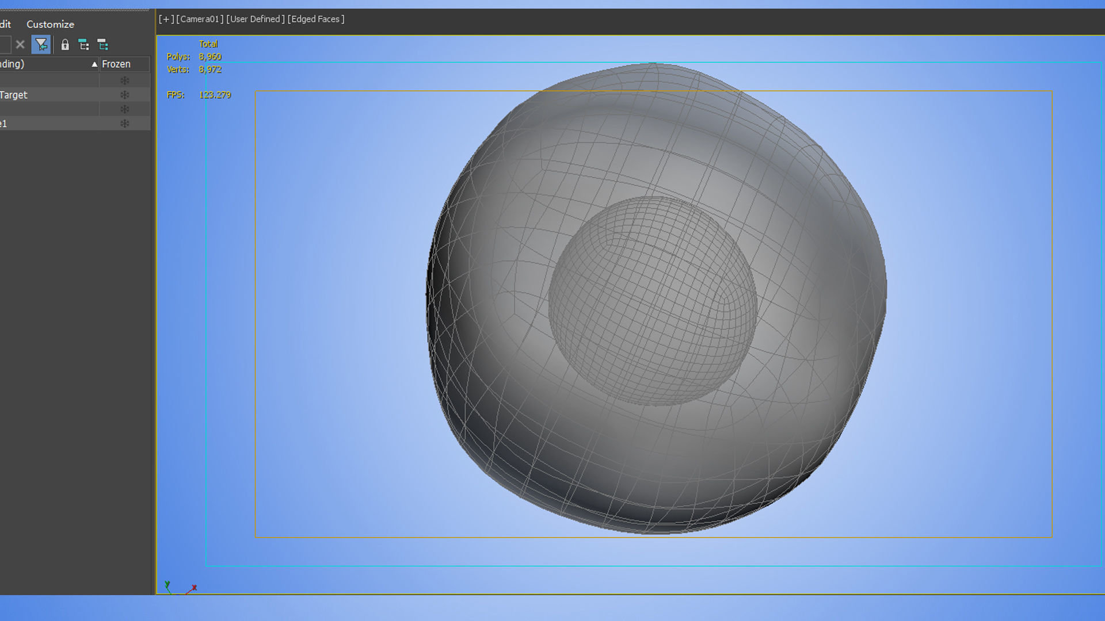Click the ascending sort arrow

(94, 64)
